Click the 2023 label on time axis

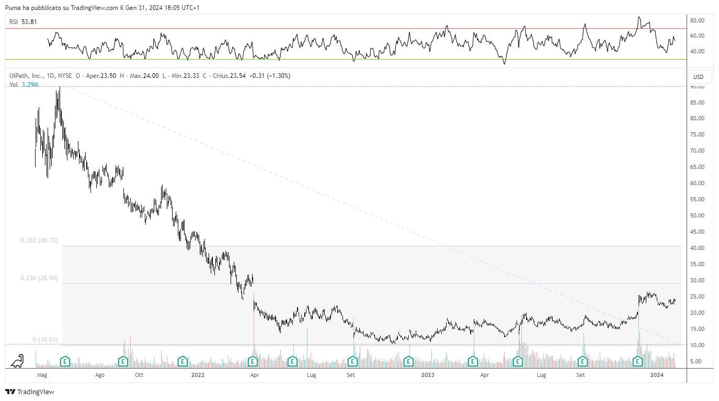tap(427, 375)
